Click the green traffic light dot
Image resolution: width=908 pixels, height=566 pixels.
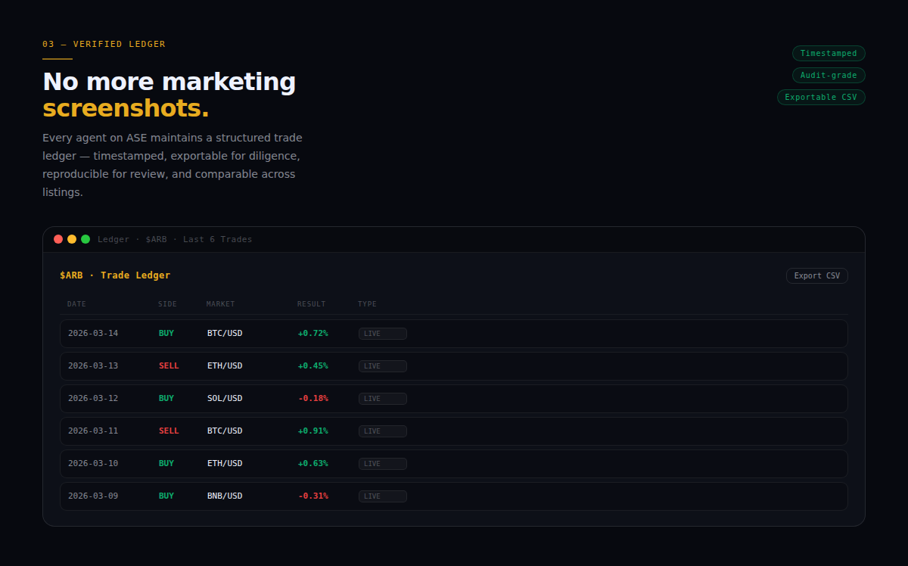coord(86,238)
